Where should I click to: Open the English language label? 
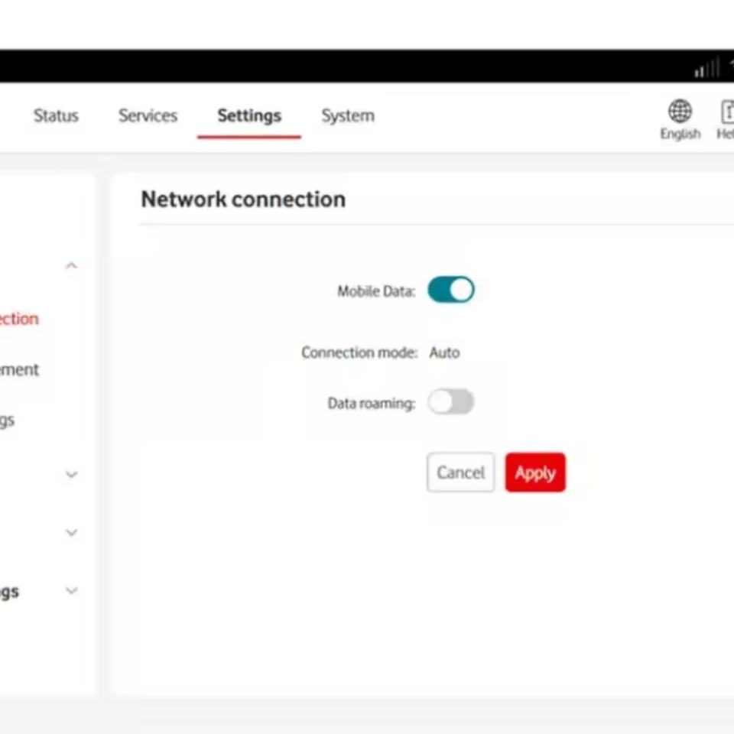click(x=680, y=134)
